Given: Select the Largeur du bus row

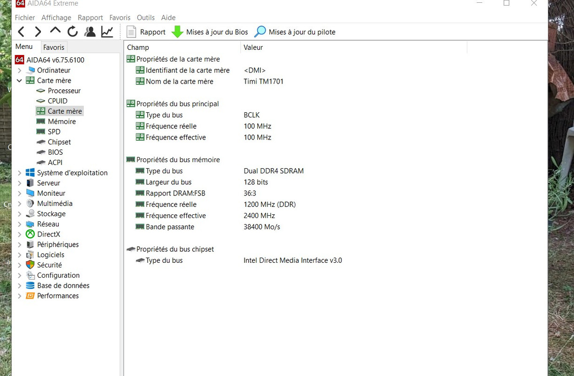Looking at the screenshot, I should (168, 182).
